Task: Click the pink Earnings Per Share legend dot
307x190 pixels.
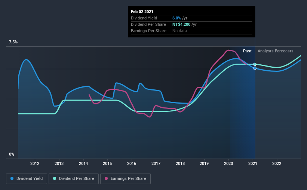Action: (106, 178)
